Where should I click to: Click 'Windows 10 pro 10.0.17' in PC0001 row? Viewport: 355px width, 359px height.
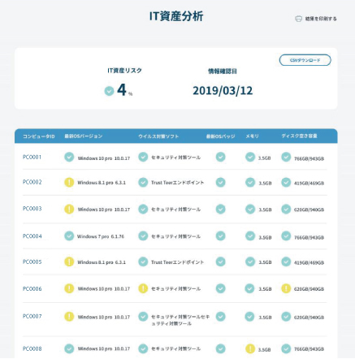[104, 158]
